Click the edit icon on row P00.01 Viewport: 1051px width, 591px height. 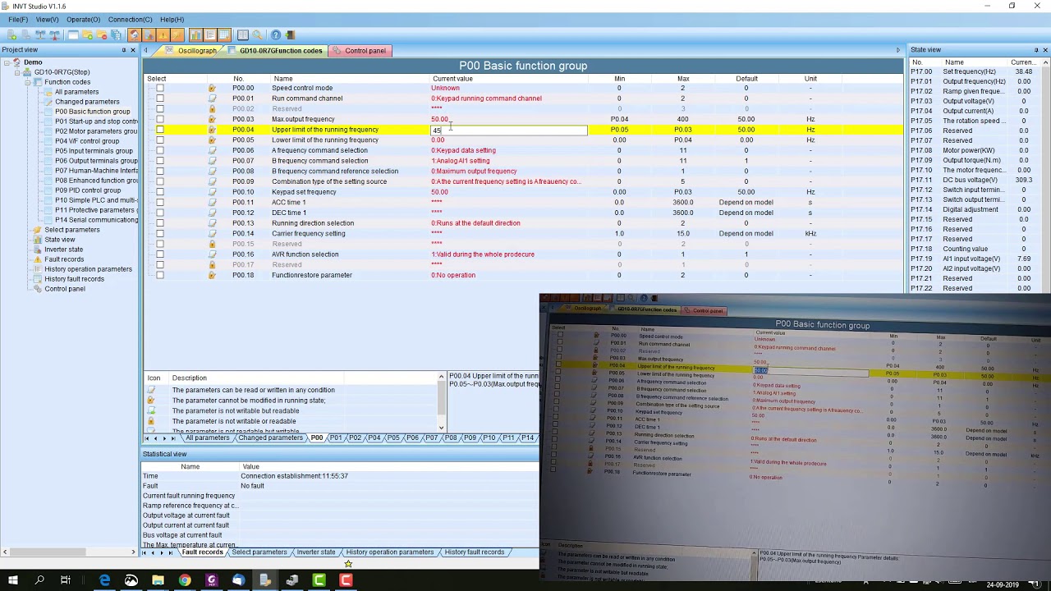(x=212, y=98)
